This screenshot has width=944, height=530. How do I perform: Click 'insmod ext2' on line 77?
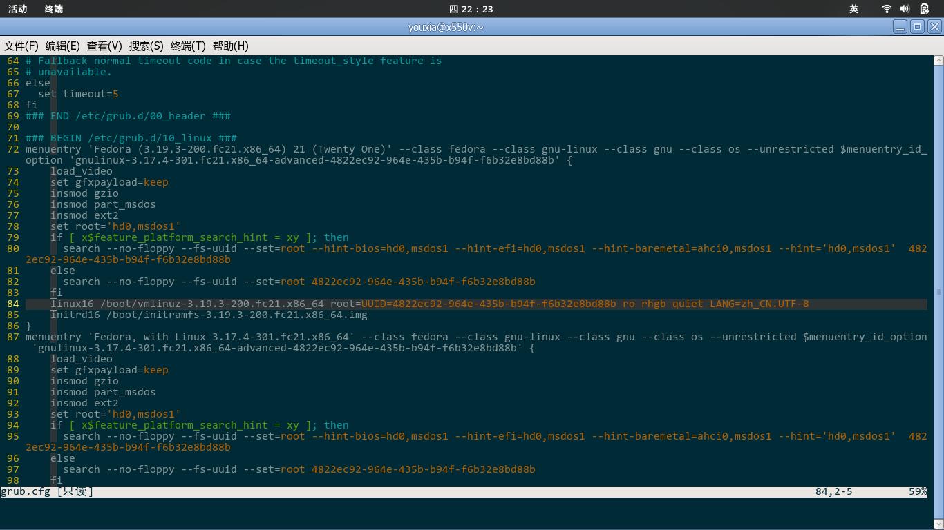pyautogui.click(x=84, y=215)
